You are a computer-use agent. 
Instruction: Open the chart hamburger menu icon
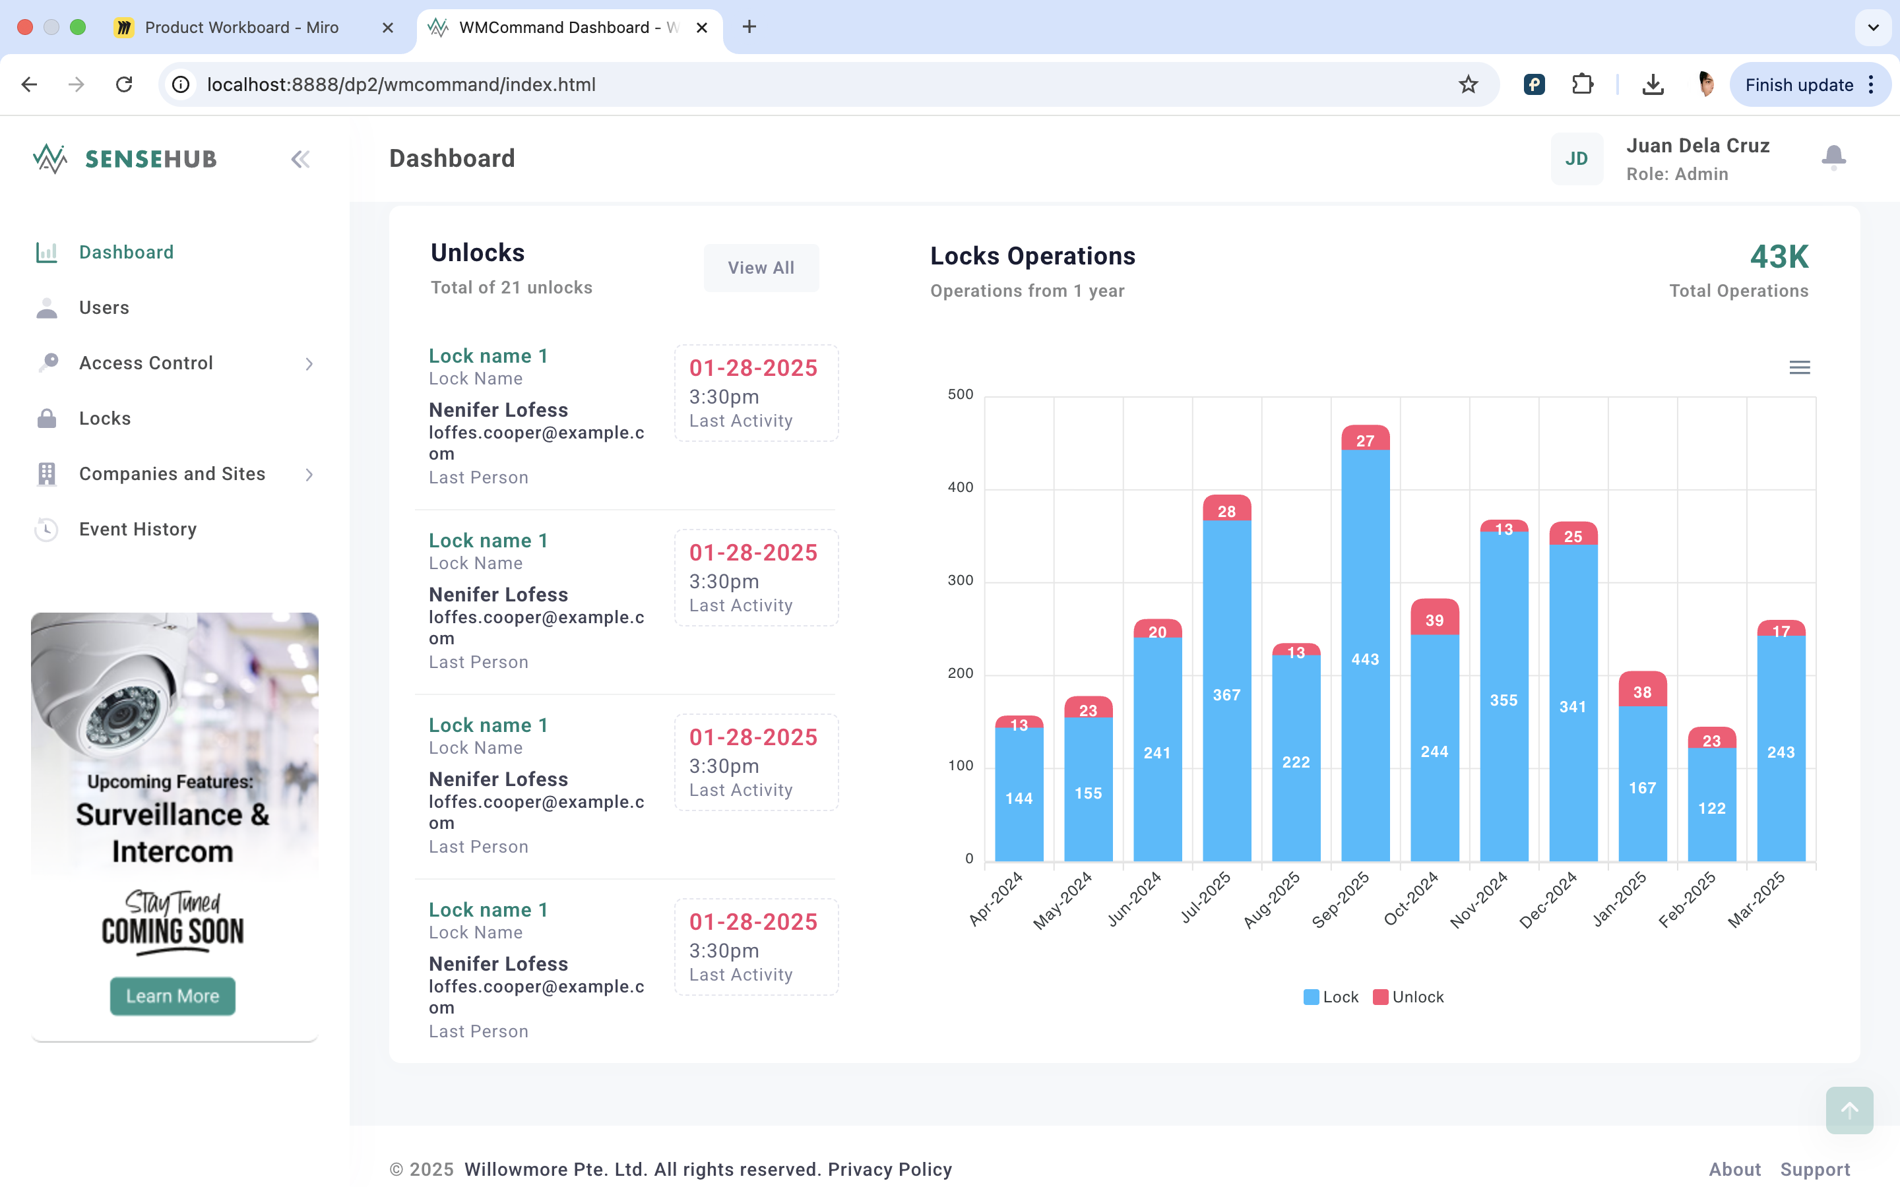coord(1800,367)
